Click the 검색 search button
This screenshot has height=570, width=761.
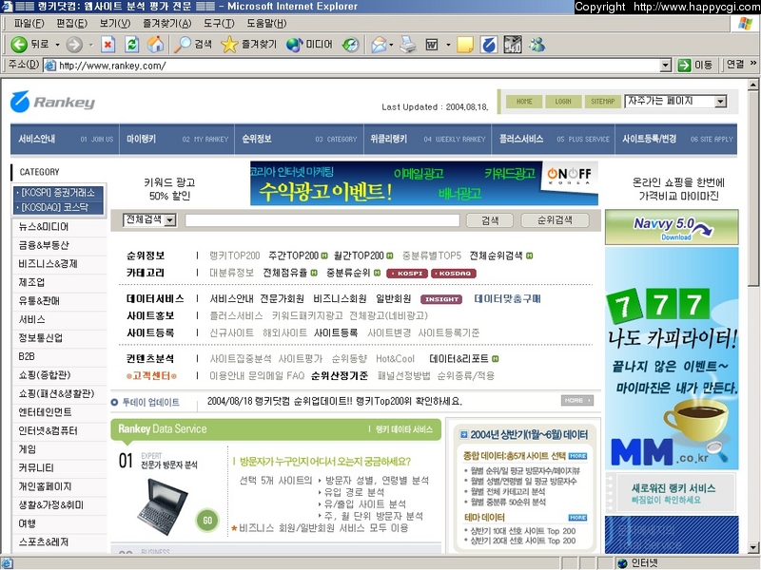click(490, 220)
